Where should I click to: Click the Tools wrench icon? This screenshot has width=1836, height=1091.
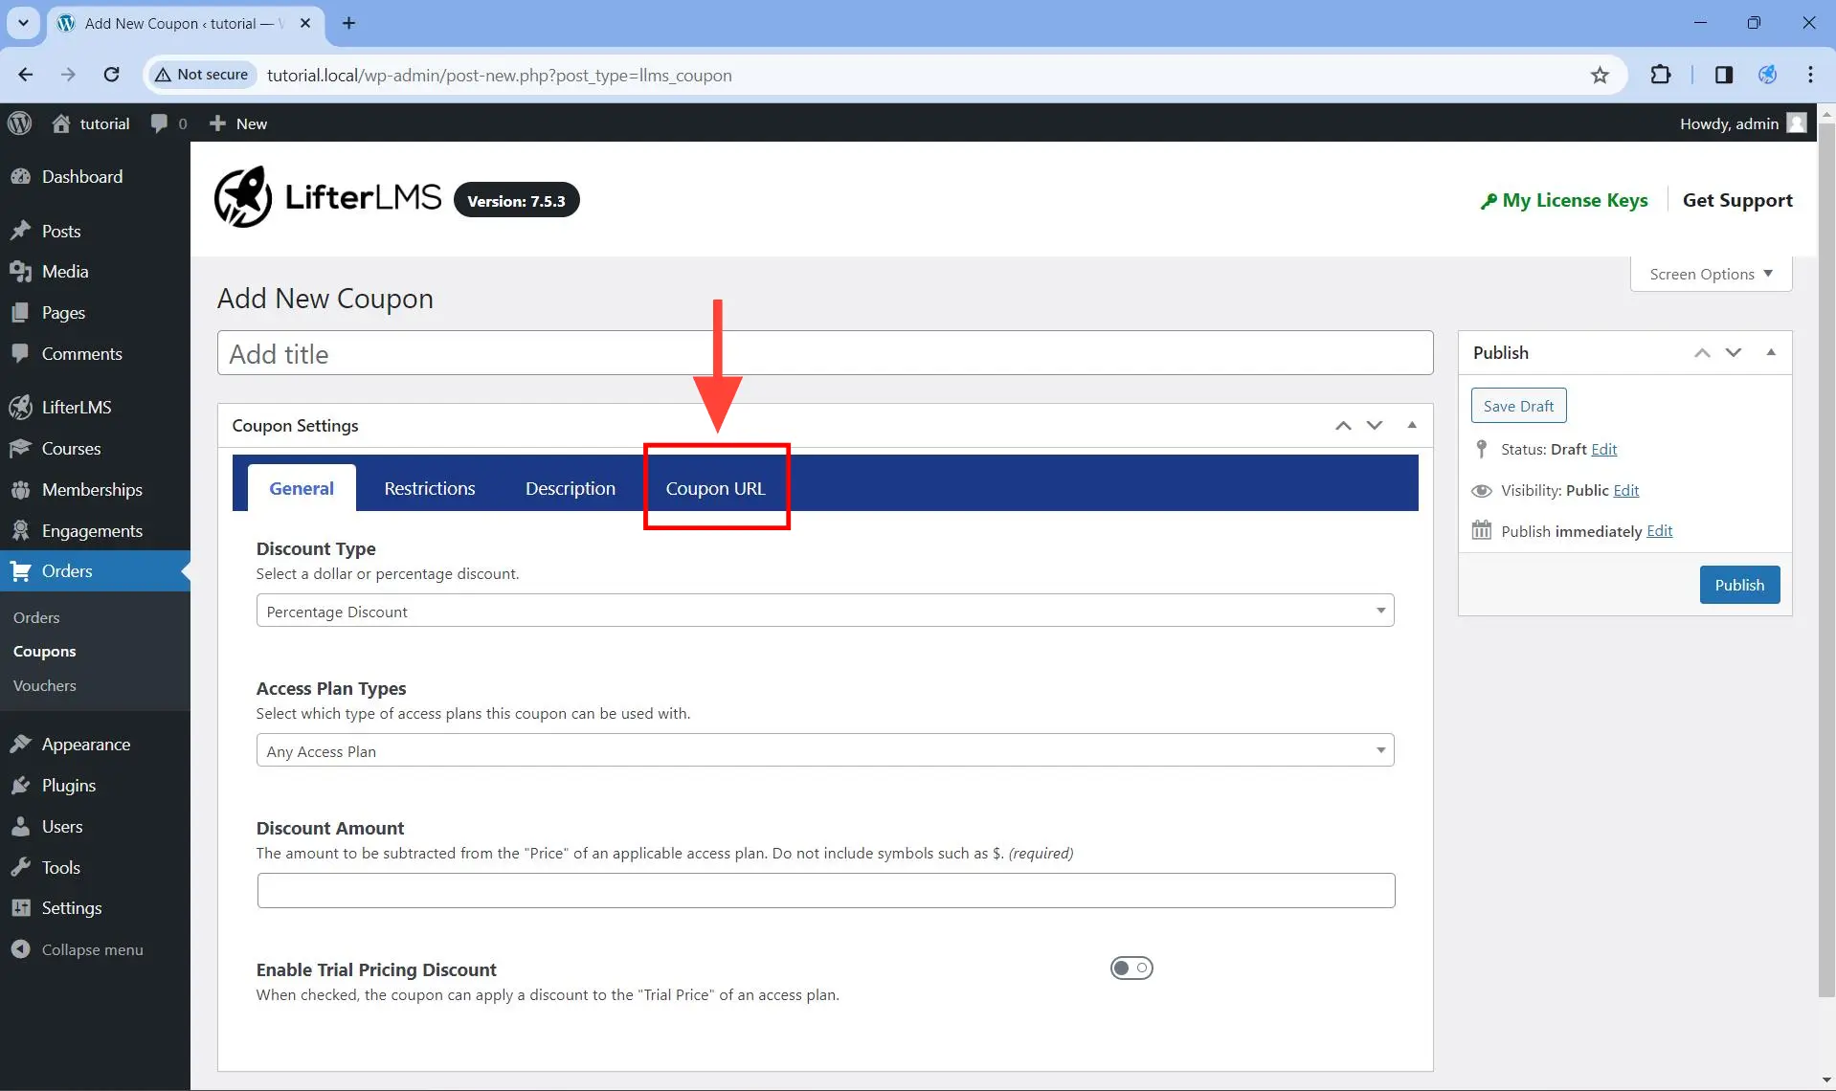click(20, 868)
